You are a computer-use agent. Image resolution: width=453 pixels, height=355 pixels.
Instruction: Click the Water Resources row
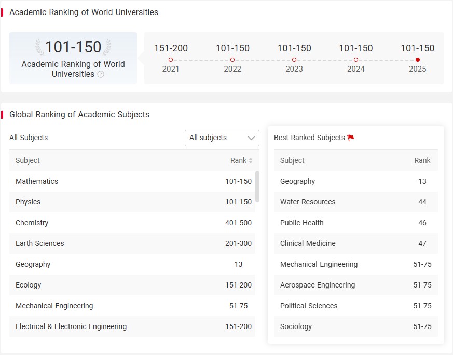(355, 202)
